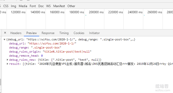This screenshot has height=93, width=173.
Task: Click the 160000 ms timeline label
Action: tap(57, 12)
